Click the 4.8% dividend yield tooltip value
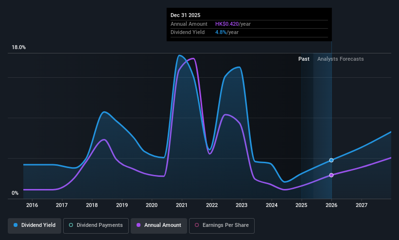The image size is (399, 240). point(221,33)
